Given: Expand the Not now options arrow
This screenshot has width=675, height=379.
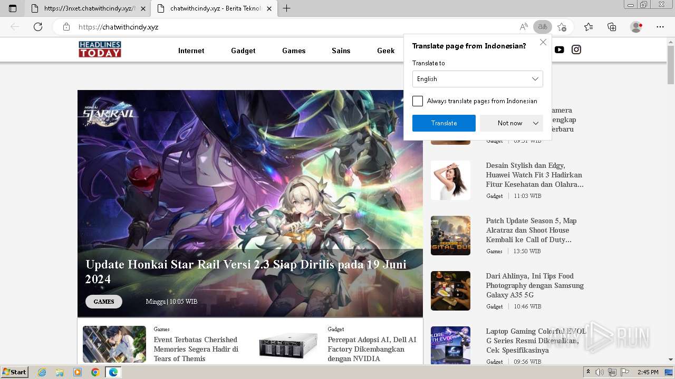Looking at the screenshot, I should coord(536,123).
